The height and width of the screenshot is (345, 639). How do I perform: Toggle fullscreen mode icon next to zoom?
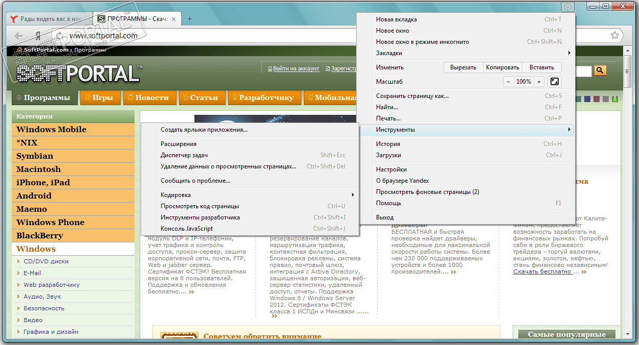pyautogui.click(x=555, y=82)
